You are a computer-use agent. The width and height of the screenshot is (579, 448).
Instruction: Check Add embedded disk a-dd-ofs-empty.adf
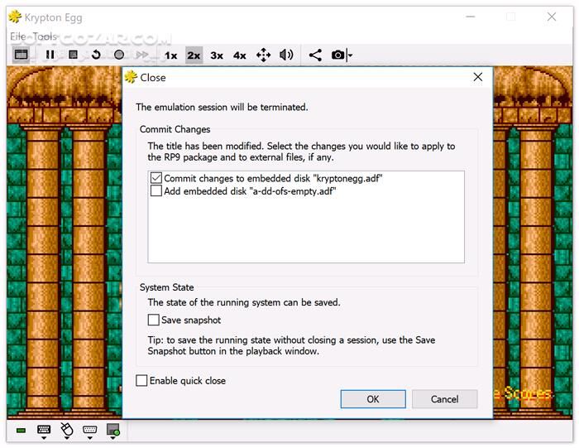[156, 191]
